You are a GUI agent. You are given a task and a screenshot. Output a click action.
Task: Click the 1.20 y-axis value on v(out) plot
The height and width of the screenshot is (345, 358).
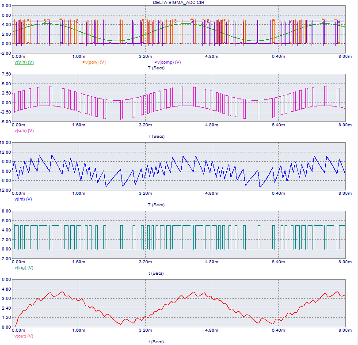[x=7, y=318]
